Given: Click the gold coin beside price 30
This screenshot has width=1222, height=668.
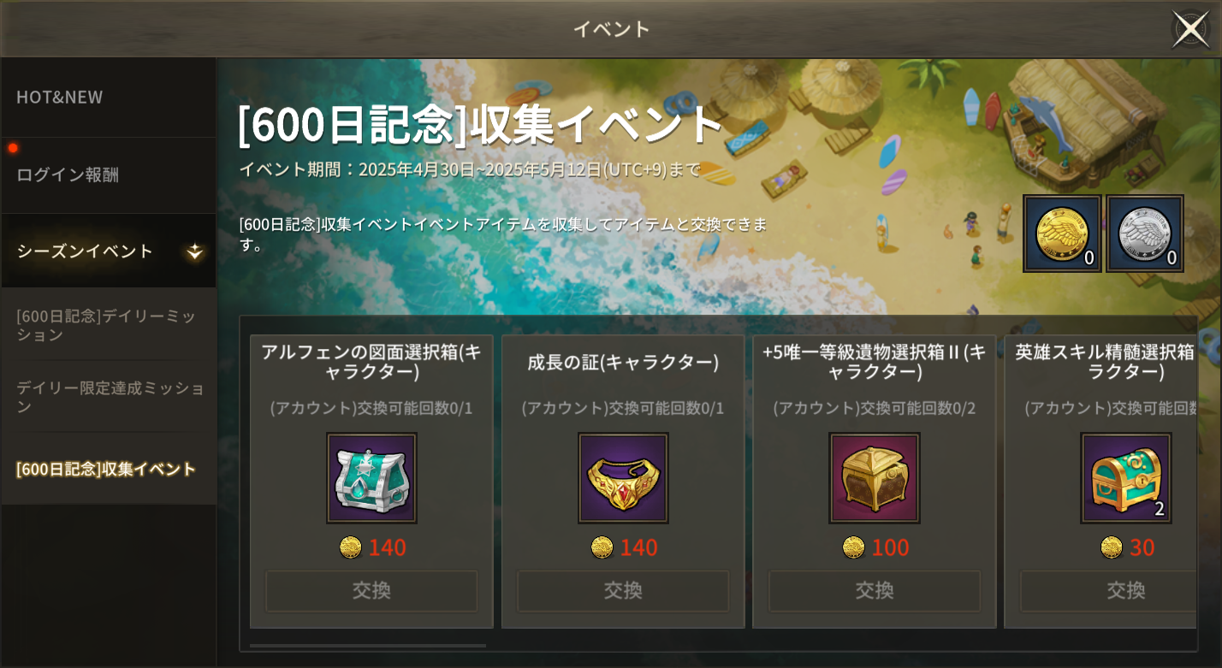Looking at the screenshot, I should pyautogui.click(x=1112, y=547).
